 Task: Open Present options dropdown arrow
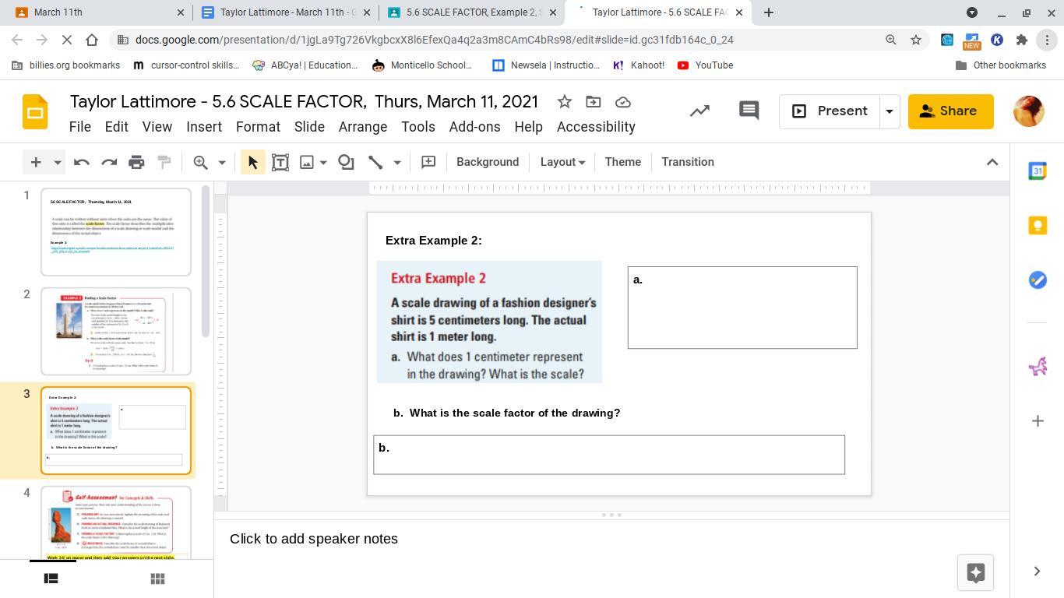889,111
